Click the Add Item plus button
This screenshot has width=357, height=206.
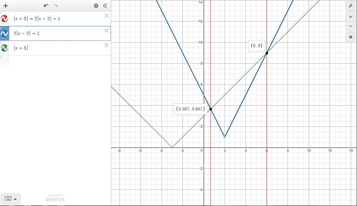click(x=5, y=6)
